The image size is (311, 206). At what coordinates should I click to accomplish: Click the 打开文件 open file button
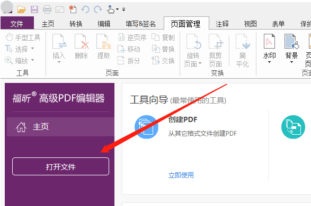(x=61, y=166)
